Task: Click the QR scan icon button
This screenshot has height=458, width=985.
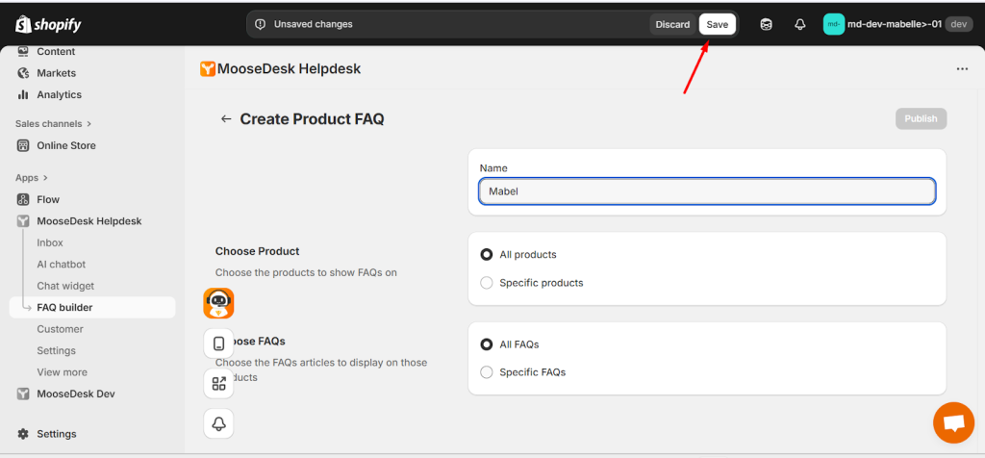Action: 219,384
